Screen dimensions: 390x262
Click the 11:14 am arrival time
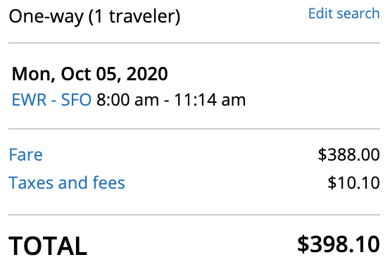[x=210, y=100]
